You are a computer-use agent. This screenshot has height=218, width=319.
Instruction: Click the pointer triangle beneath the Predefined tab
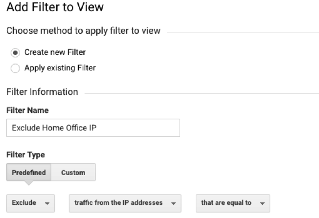(x=29, y=183)
